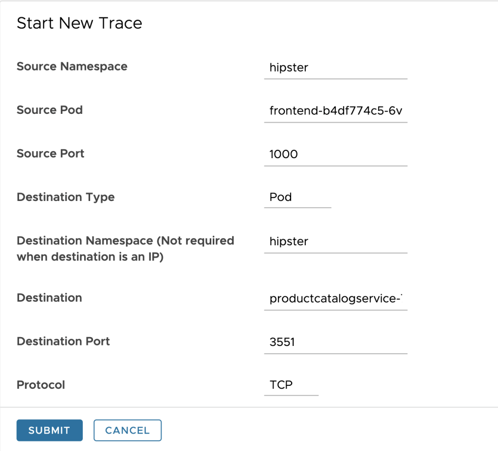Click the 'Source Namespace' label text

72,67
